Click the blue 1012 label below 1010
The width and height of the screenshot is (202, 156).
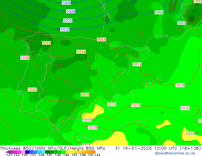click(65, 30)
